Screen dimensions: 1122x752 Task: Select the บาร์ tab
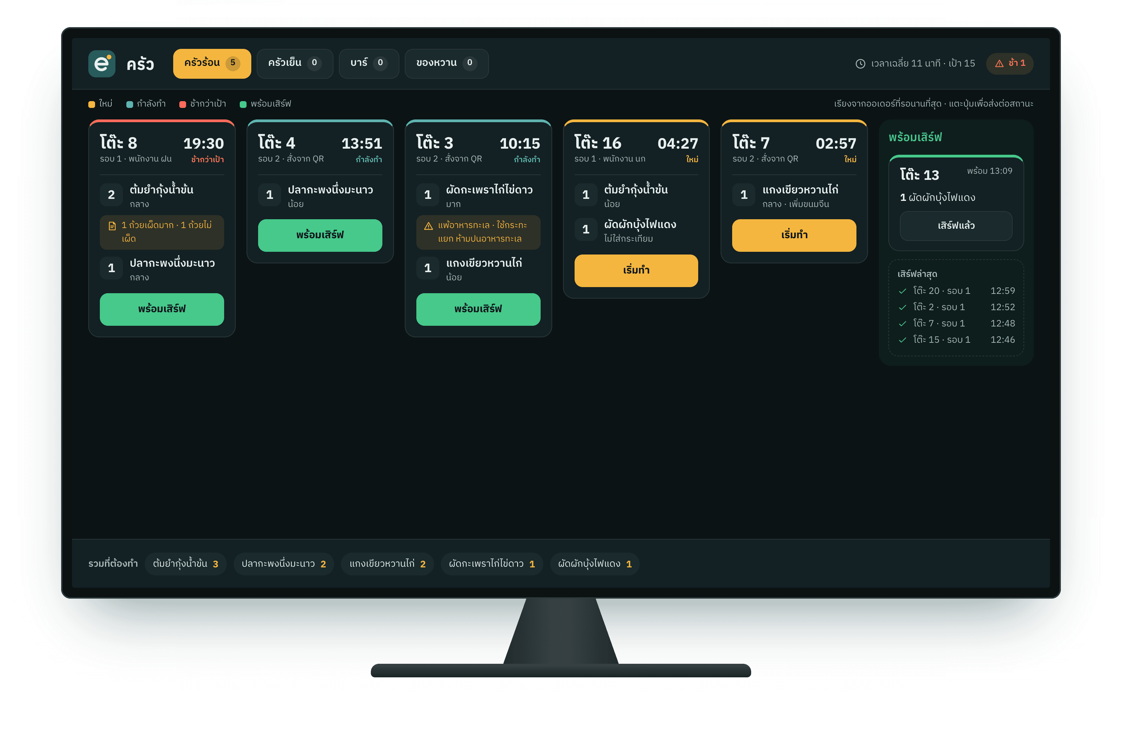[x=368, y=63]
